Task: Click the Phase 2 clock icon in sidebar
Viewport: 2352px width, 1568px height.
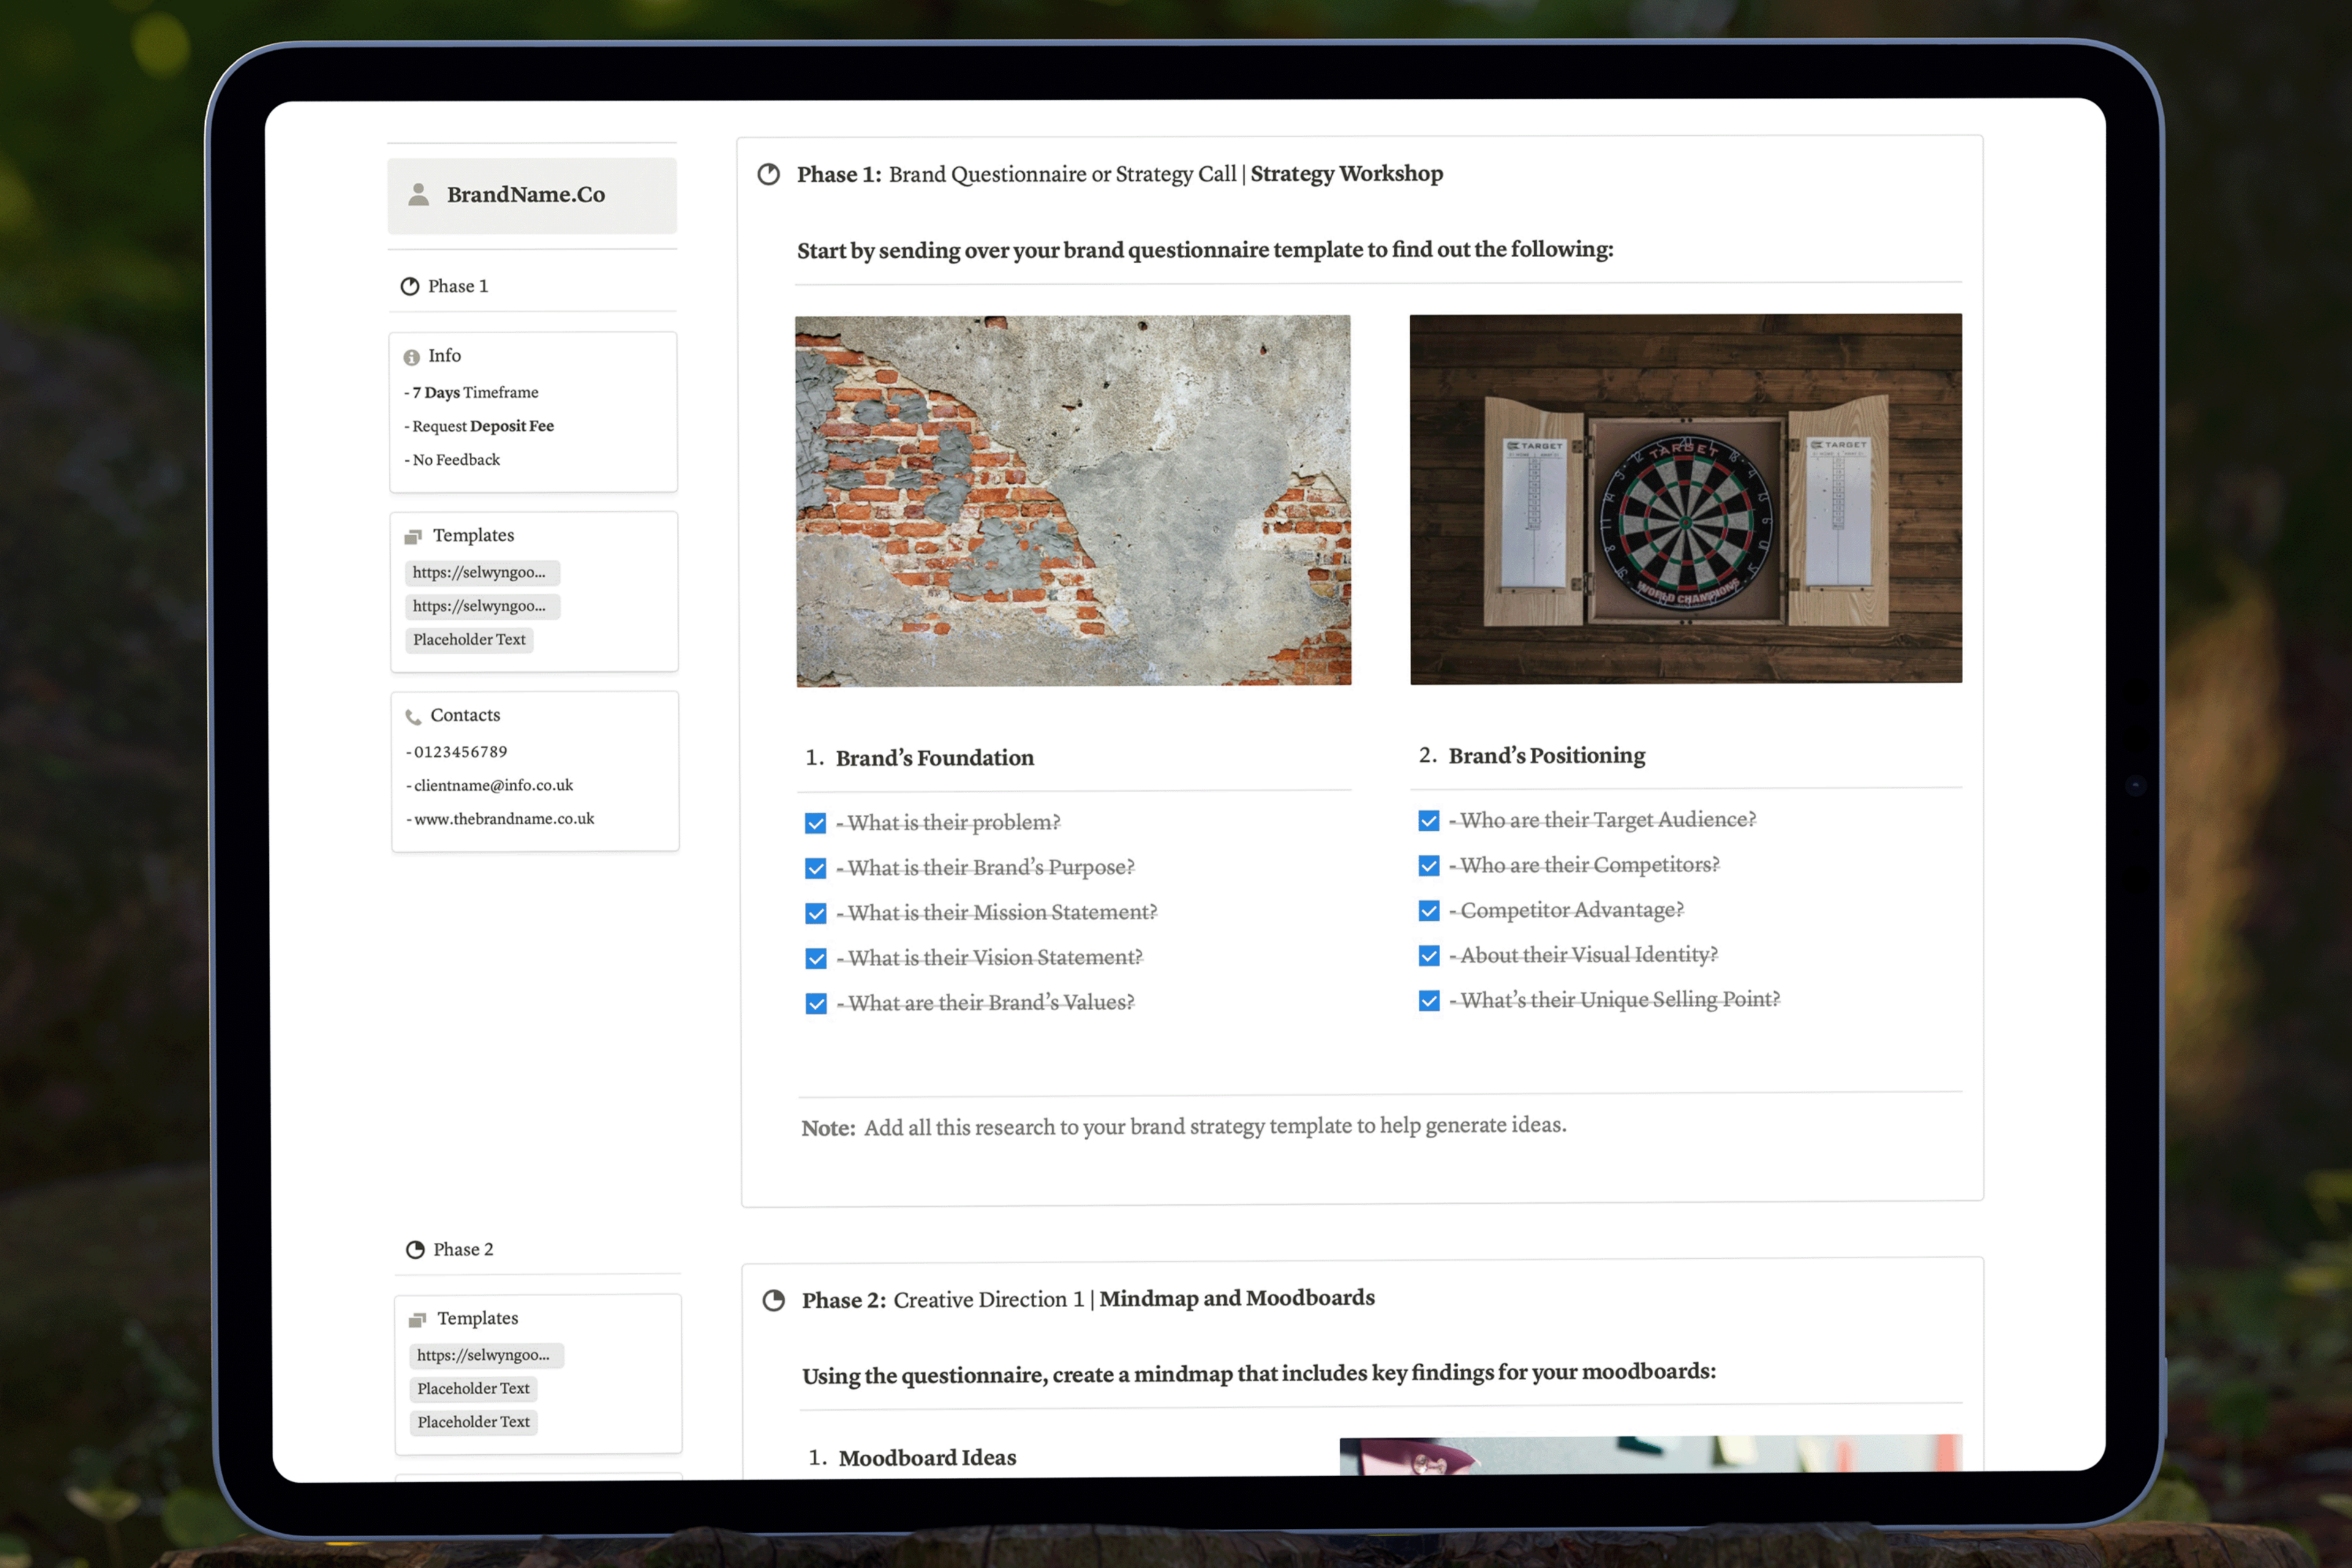Action: pos(415,1250)
